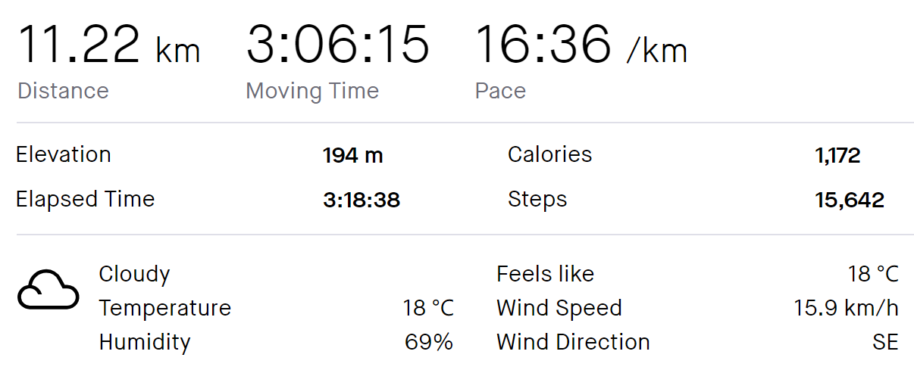The height and width of the screenshot is (370, 914).
Task: Select the 3:06:15 moving time value
Action: (338, 45)
